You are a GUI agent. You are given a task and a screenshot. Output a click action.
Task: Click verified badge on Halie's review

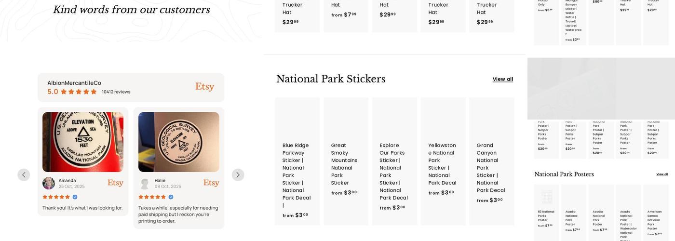click(x=171, y=197)
